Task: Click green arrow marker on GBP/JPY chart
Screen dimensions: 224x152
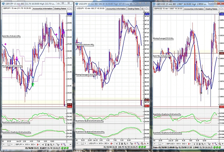Action: click(33, 85)
